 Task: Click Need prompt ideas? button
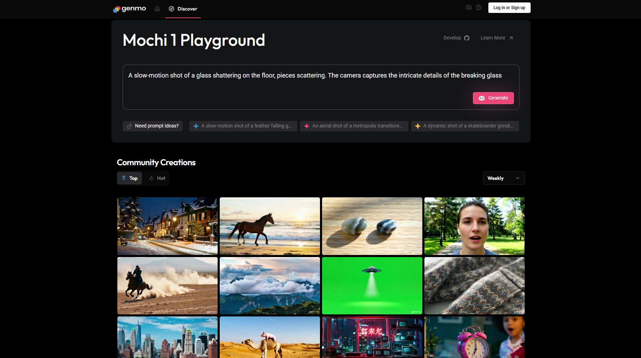[153, 126]
